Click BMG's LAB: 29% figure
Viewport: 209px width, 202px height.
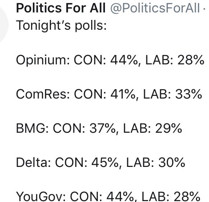click(x=153, y=128)
